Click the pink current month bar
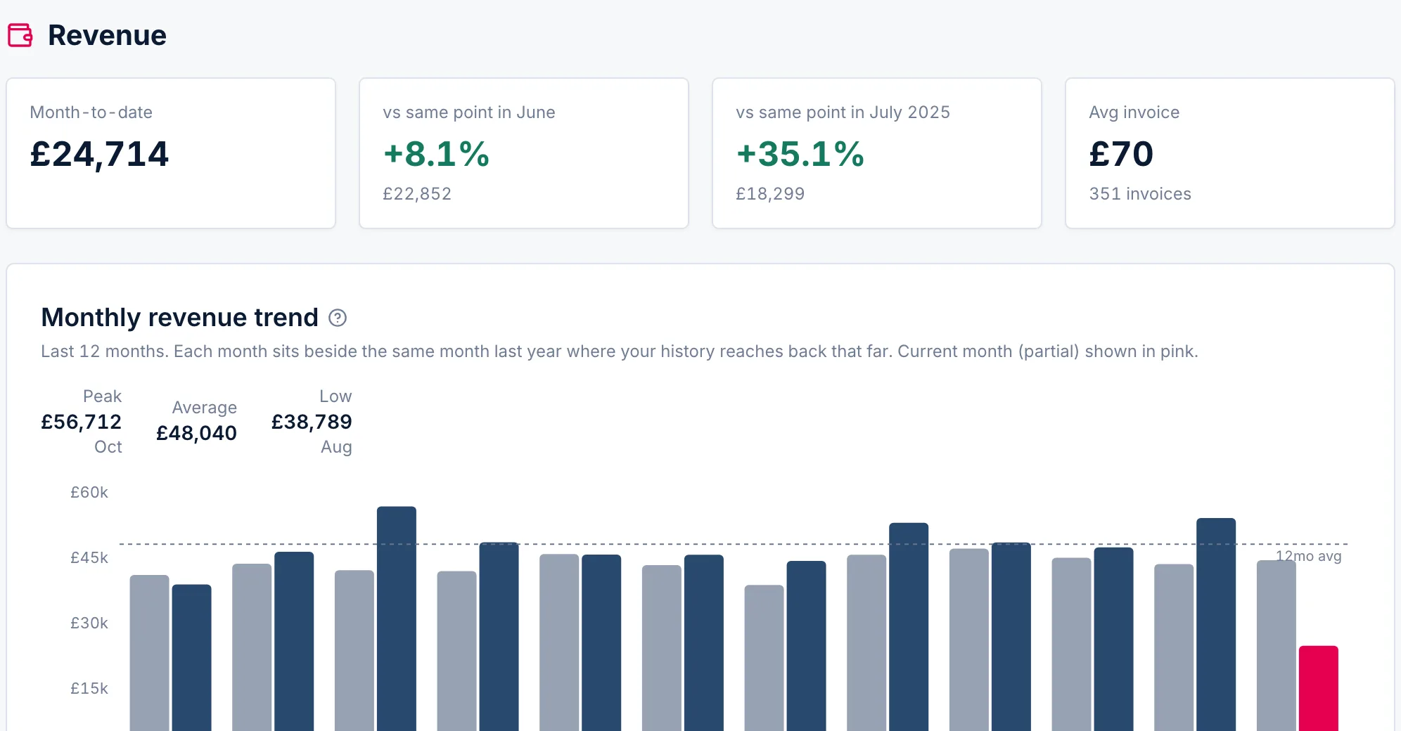 (x=1318, y=688)
